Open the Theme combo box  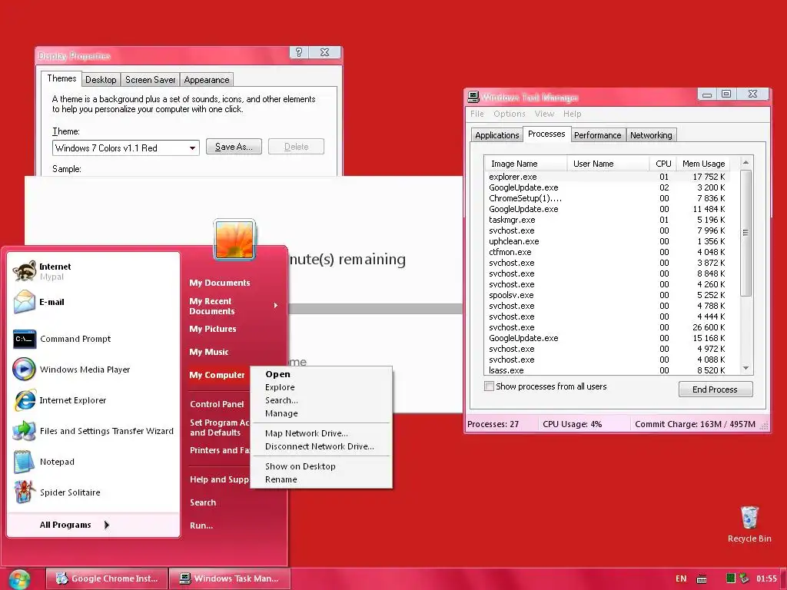[x=126, y=148]
